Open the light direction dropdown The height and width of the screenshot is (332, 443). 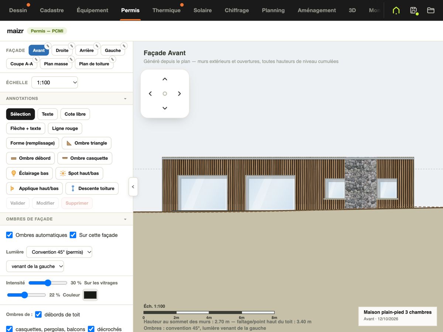tap(35, 266)
